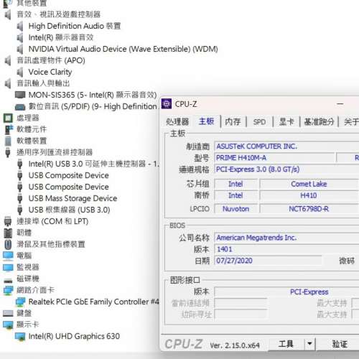Click the 音訊輸入與輸出 category icon
The image size is (359, 359).
[8, 83]
